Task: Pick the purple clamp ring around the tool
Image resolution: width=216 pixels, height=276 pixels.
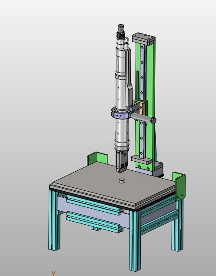Action: (121, 113)
